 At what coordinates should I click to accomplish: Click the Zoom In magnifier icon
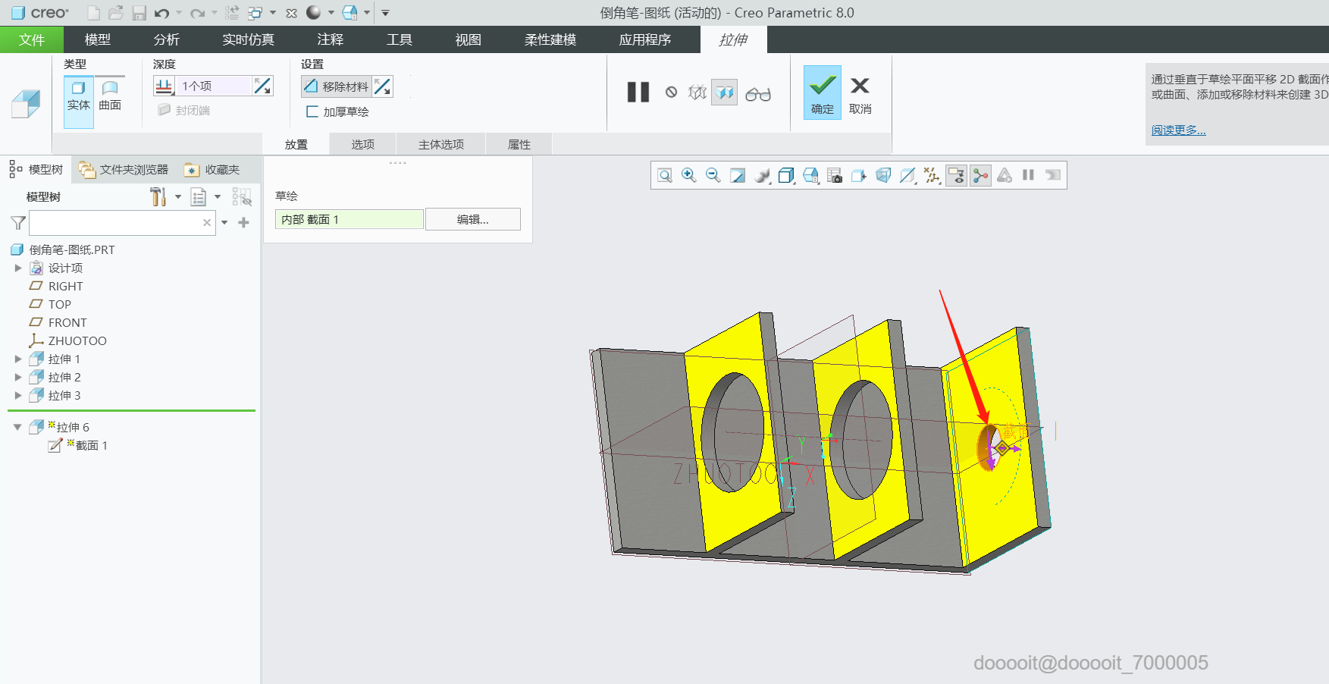[688, 175]
